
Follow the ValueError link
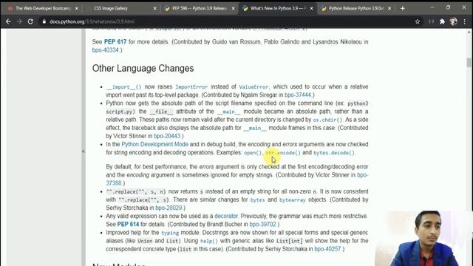pyautogui.click(x=253, y=87)
